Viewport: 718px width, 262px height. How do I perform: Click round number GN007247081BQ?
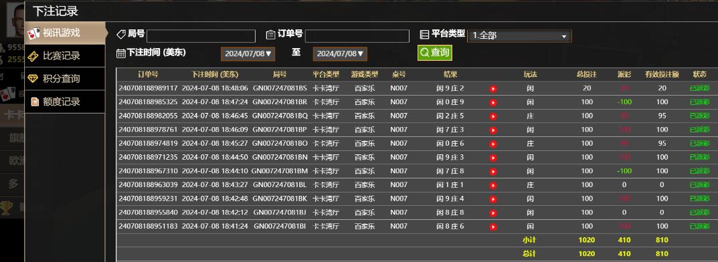click(280, 116)
